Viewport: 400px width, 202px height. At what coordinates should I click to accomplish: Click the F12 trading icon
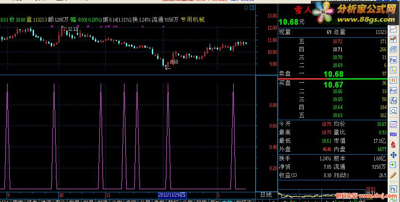(393, 91)
